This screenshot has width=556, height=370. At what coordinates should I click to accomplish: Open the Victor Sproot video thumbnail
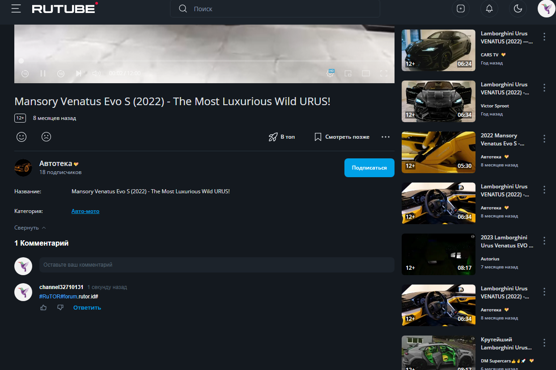coord(438,101)
